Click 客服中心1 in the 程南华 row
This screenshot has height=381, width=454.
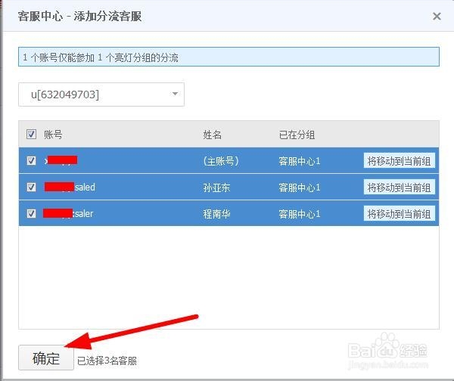click(x=300, y=214)
